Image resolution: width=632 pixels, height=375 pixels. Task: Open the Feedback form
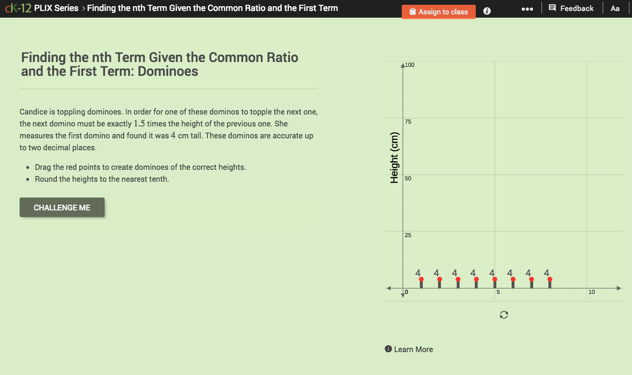click(571, 8)
